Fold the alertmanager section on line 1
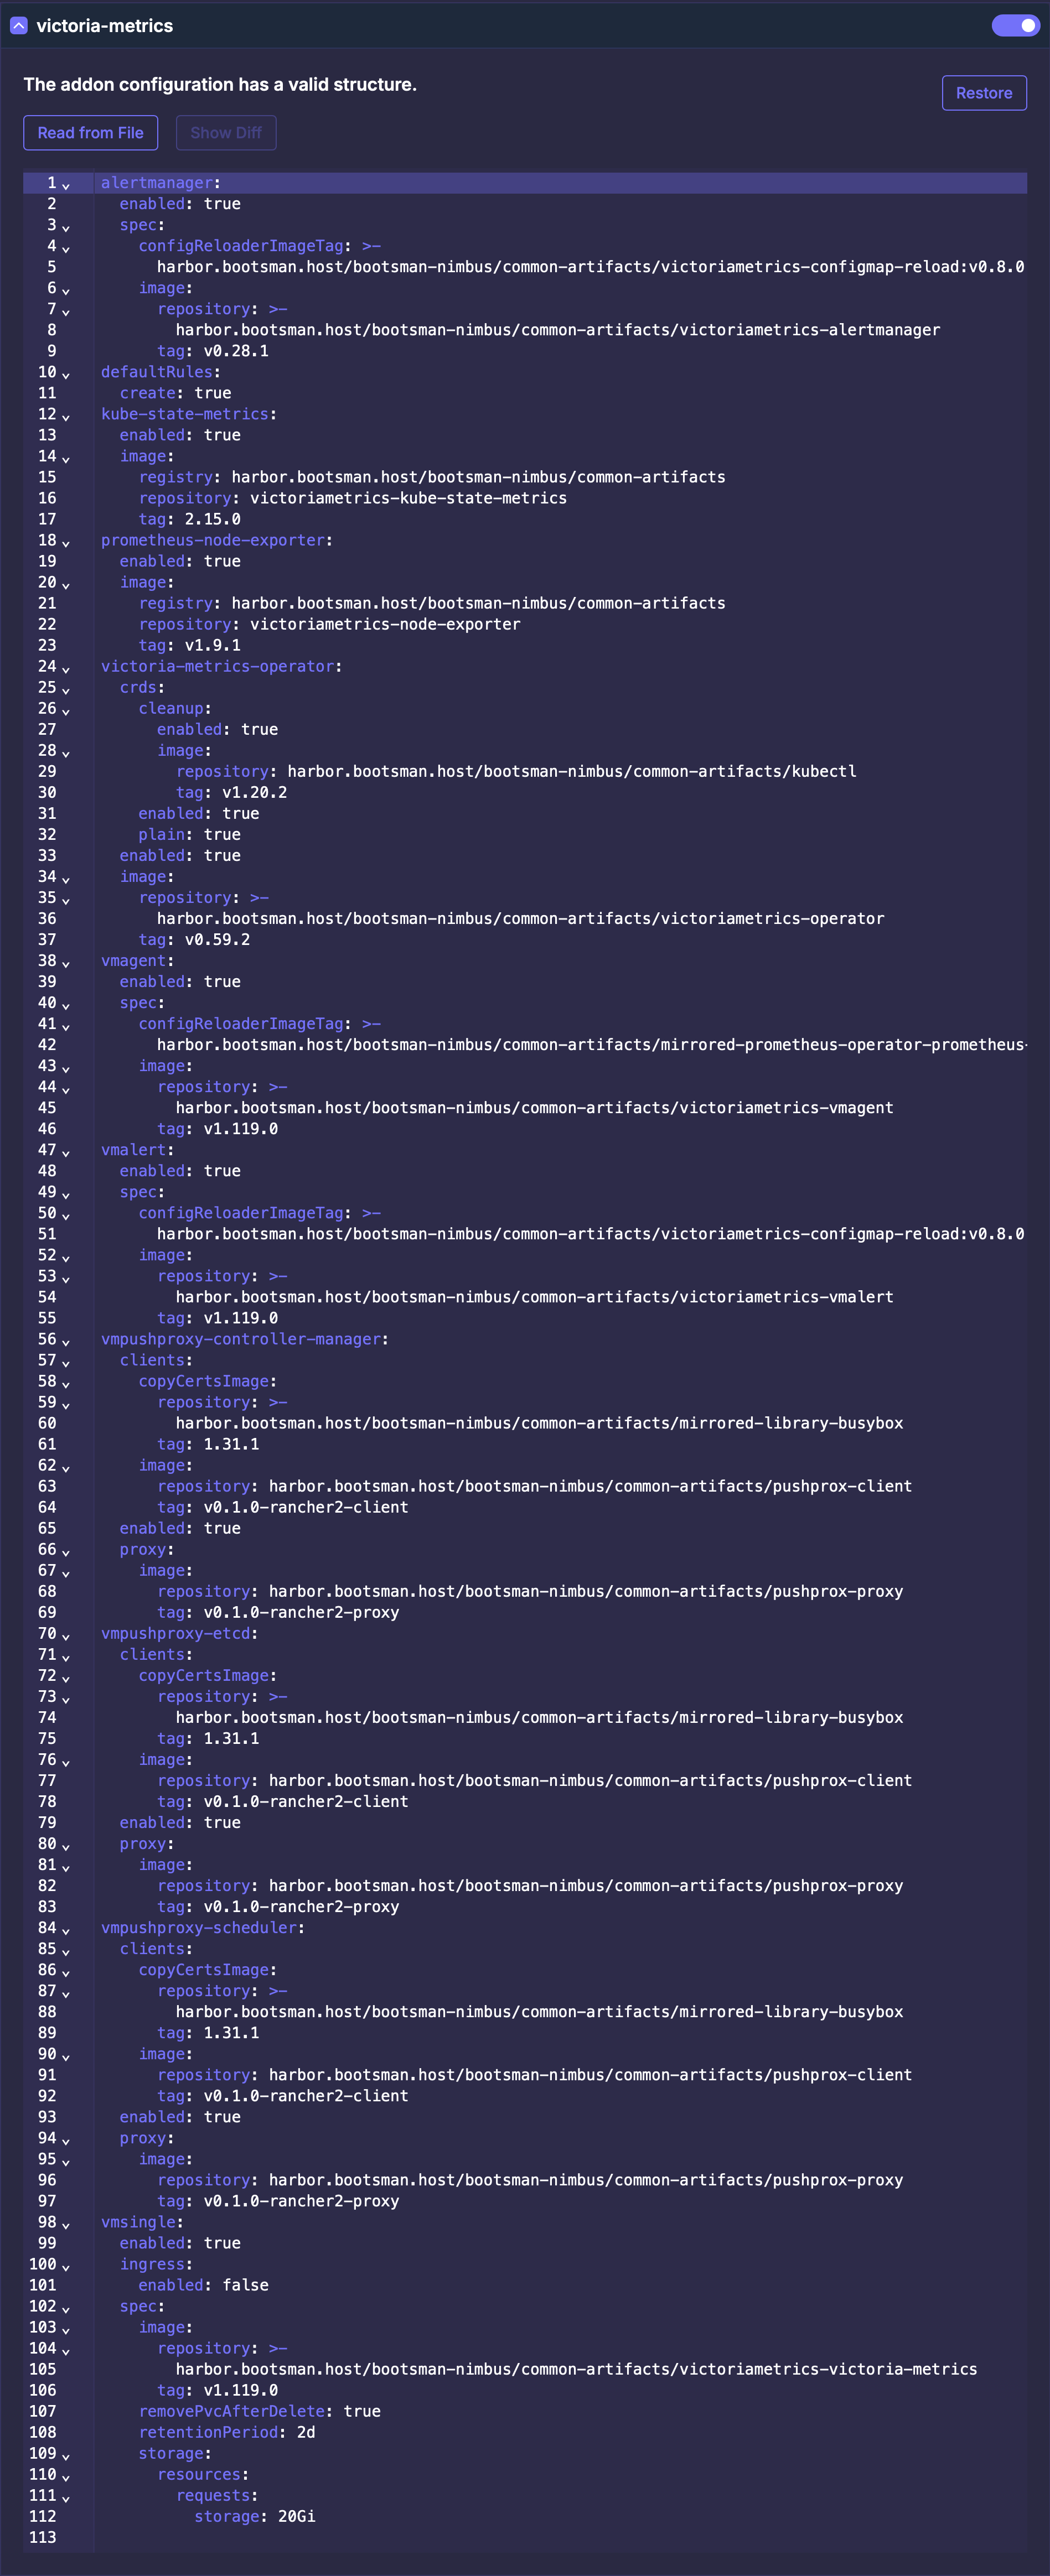 tap(66, 185)
